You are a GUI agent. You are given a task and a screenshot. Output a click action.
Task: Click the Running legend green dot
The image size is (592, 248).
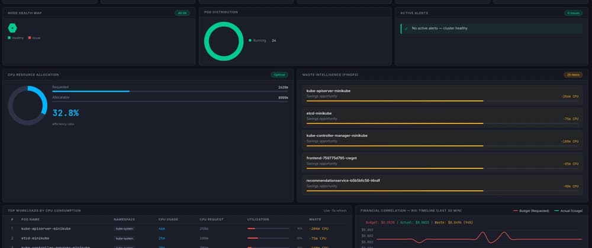[250, 40]
